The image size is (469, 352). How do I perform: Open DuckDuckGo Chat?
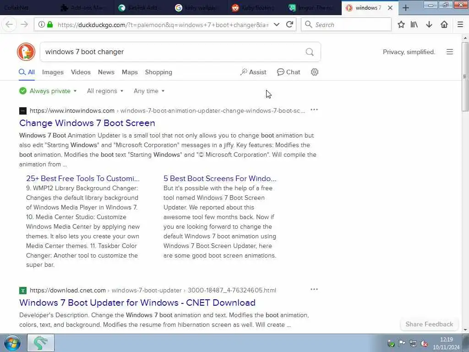coord(289,72)
